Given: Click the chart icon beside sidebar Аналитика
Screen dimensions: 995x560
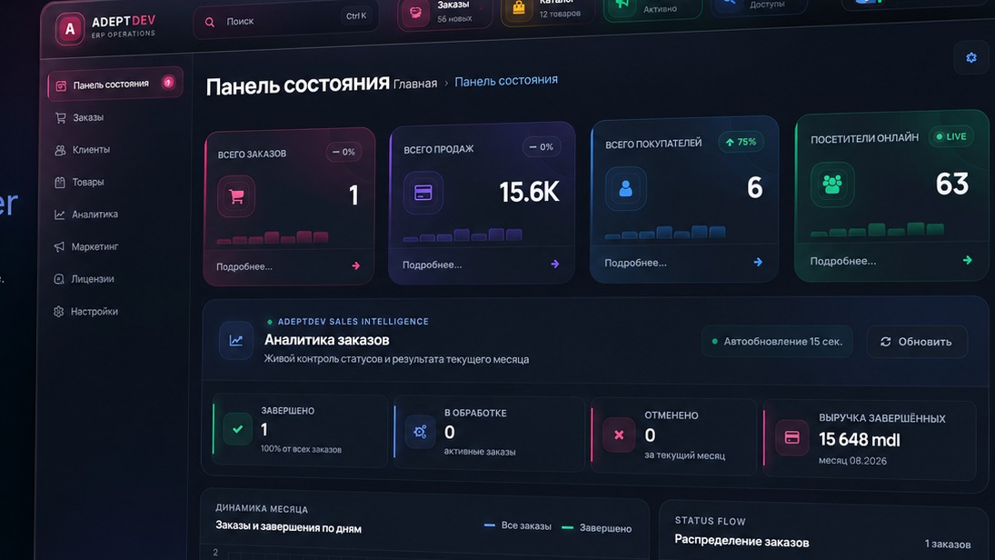Looking at the screenshot, I should 60,215.
